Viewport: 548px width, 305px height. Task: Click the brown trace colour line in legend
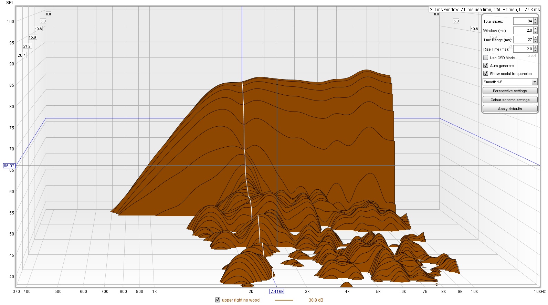(284, 300)
